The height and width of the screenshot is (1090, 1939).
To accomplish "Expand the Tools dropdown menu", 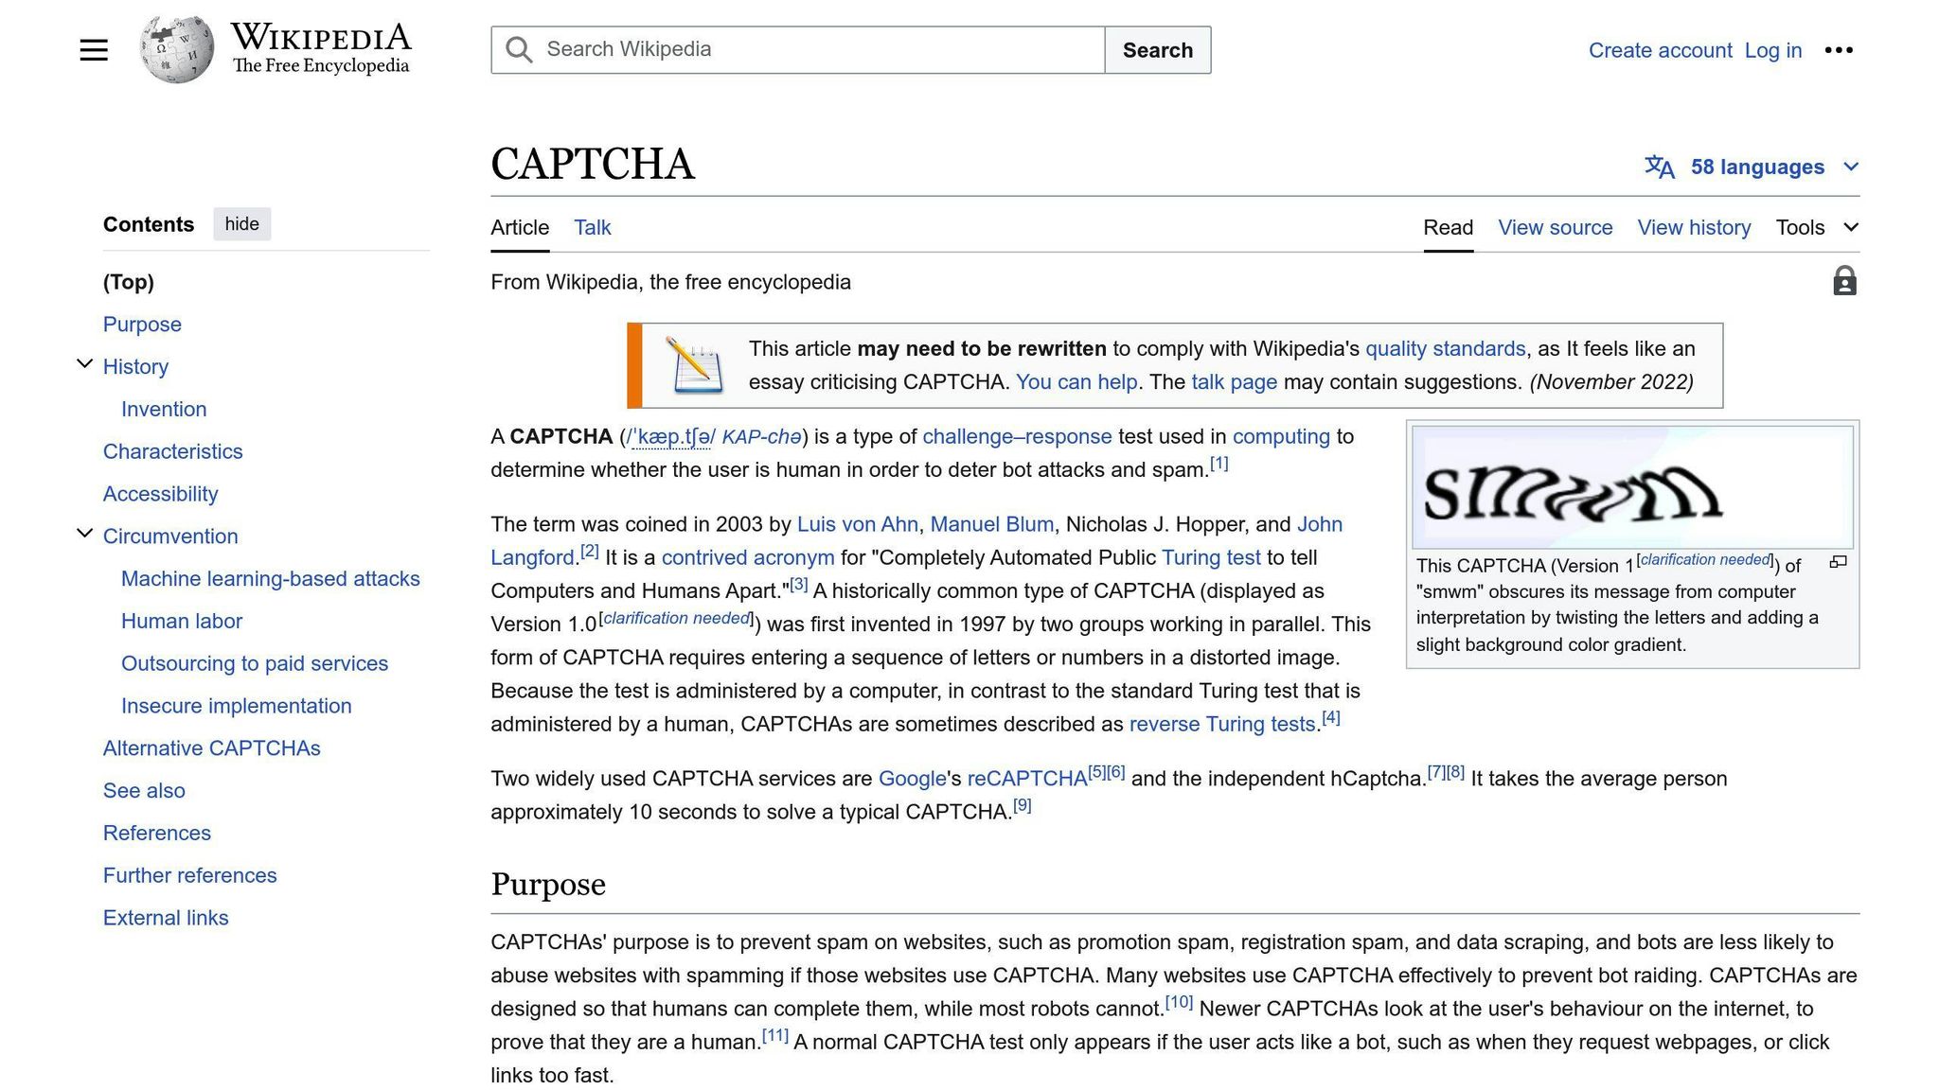I will click(x=1817, y=228).
